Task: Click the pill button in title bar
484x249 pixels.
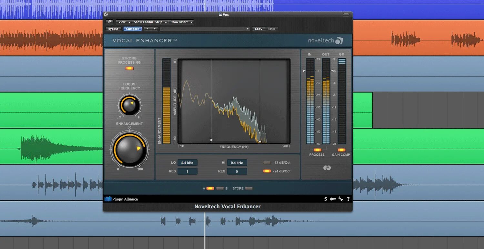Action: [346, 15]
